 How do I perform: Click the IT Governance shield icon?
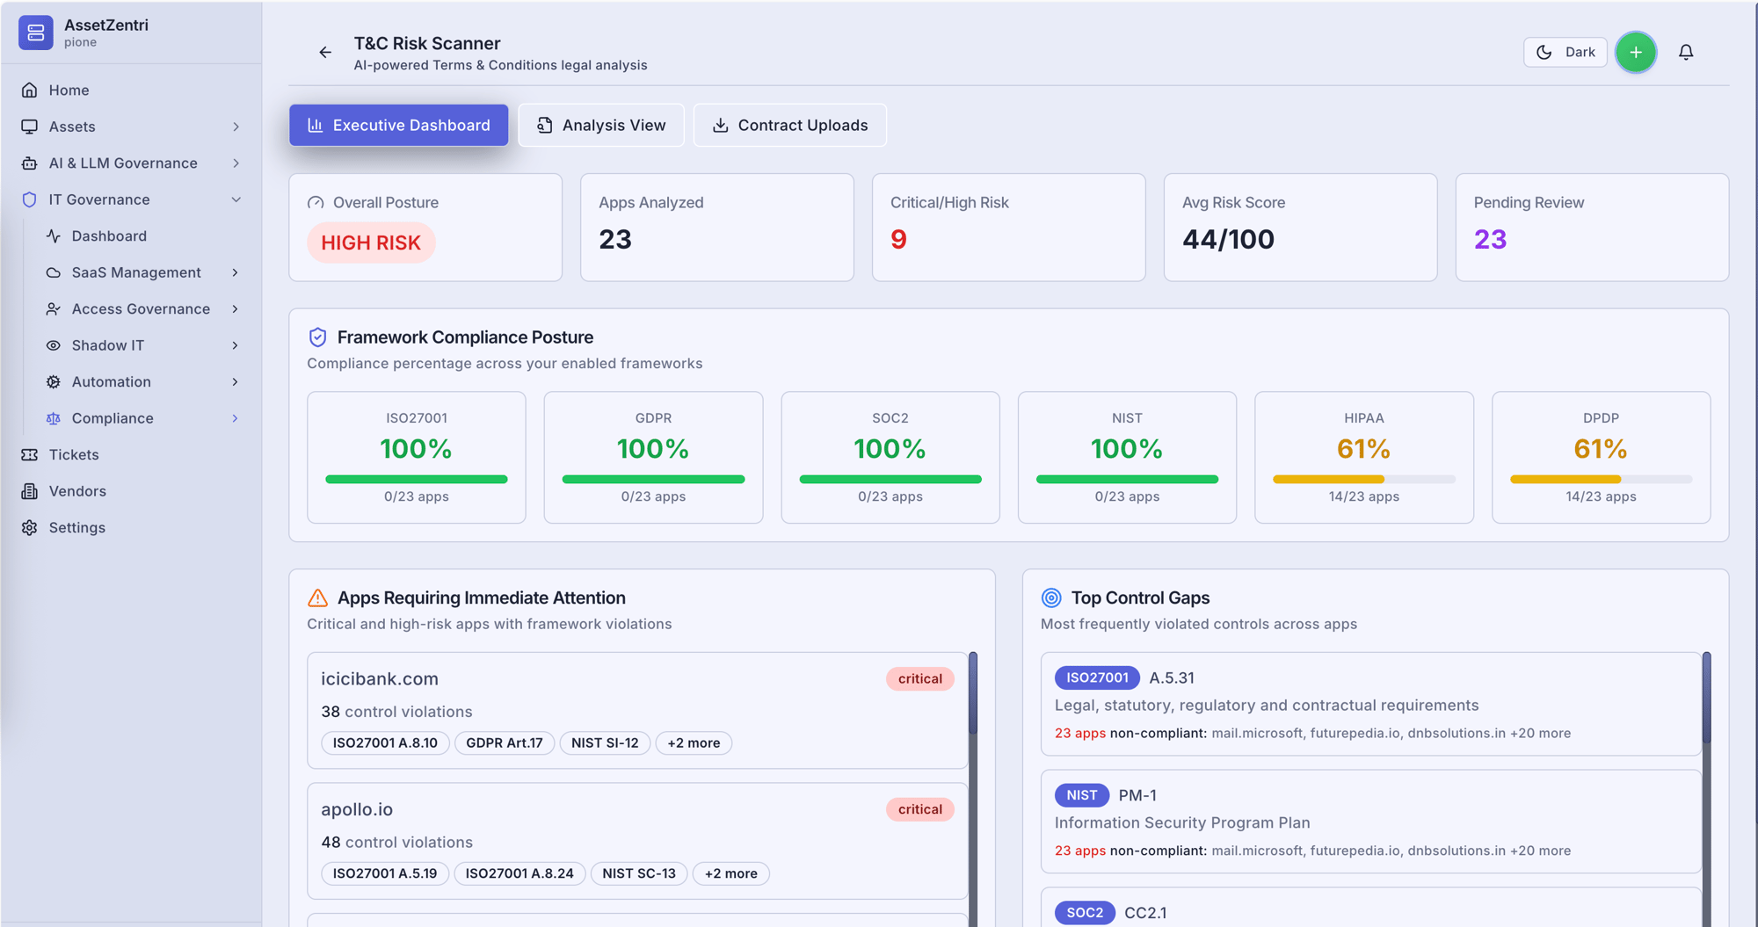coord(30,199)
